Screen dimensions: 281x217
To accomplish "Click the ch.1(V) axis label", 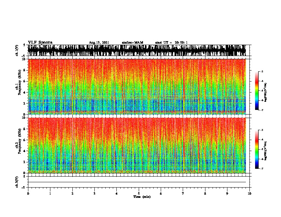I will coord(17,50).
